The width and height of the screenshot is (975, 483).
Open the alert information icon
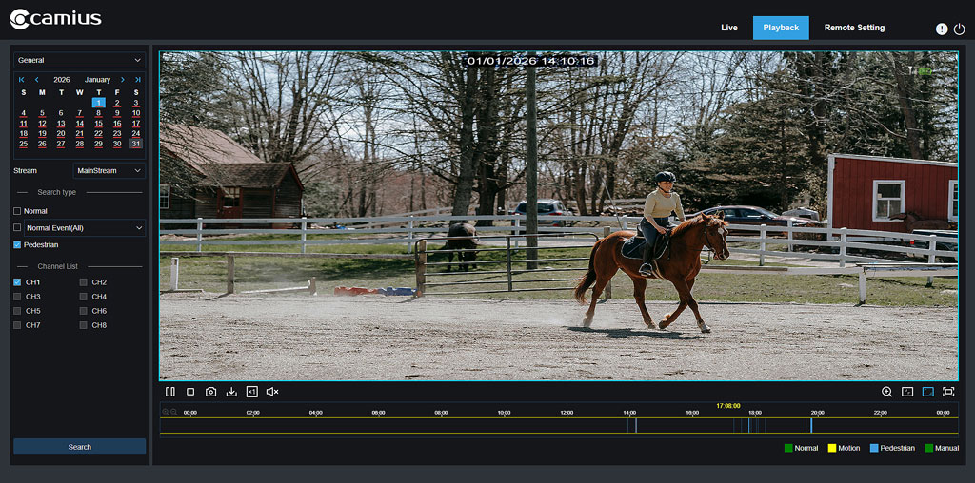tap(942, 29)
